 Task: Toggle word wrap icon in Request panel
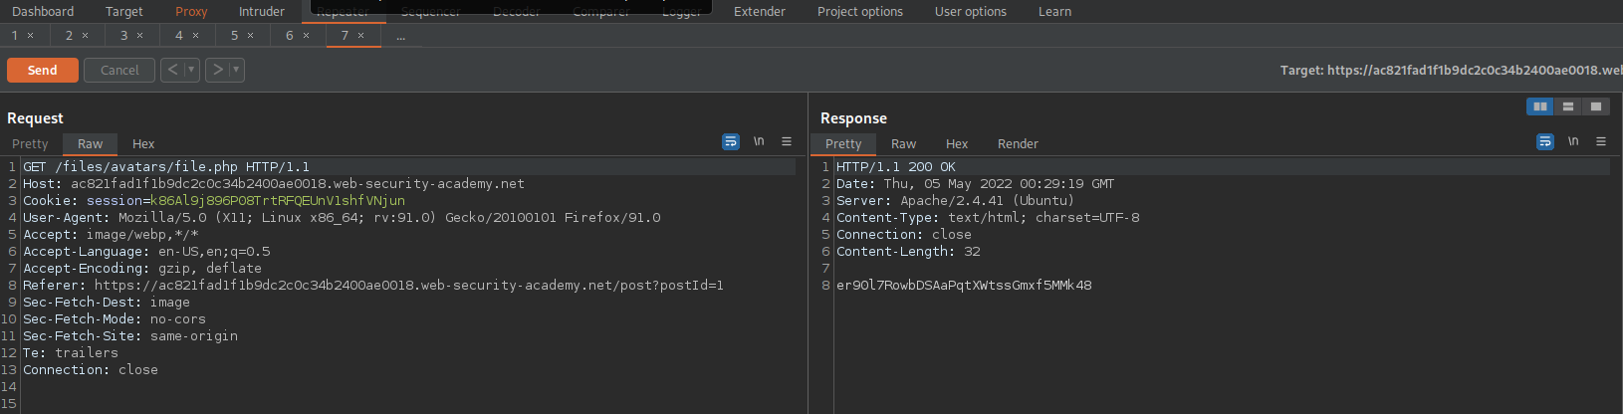pos(731,142)
